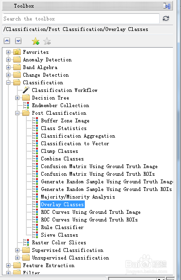Refresh the toolbox search results

pos(166,19)
